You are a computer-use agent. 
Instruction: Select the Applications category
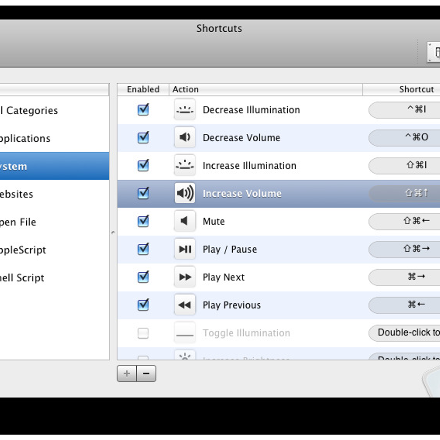tap(54, 138)
